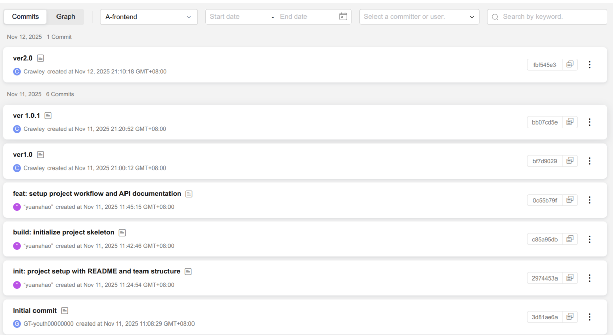Show message details for Initial commit

(x=65, y=311)
